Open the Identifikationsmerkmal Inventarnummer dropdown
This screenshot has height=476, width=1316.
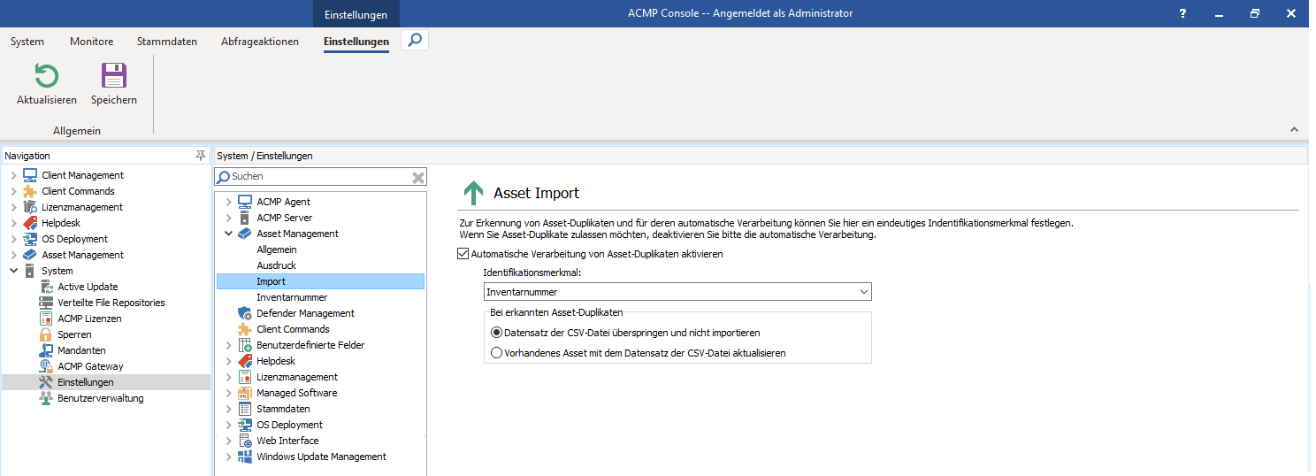677,292
